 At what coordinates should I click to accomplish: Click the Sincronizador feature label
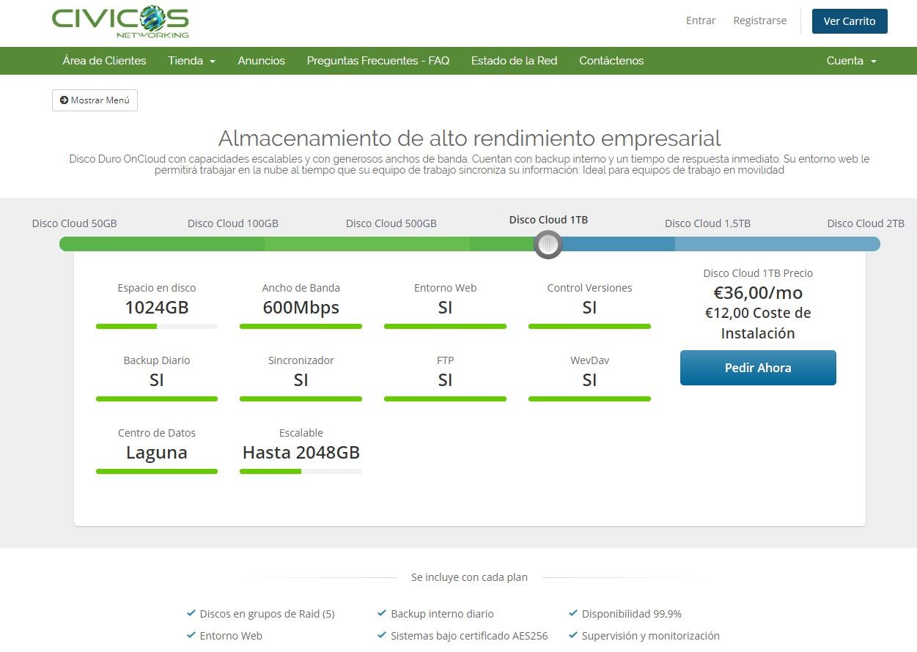pyautogui.click(x=301, y=360)
